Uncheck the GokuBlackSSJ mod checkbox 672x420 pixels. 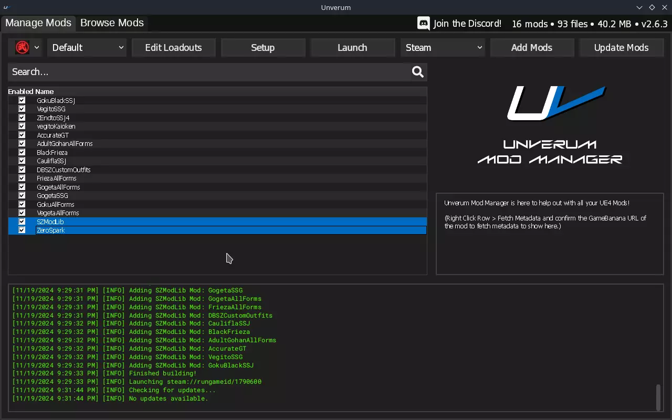click(x=22, y=100)
